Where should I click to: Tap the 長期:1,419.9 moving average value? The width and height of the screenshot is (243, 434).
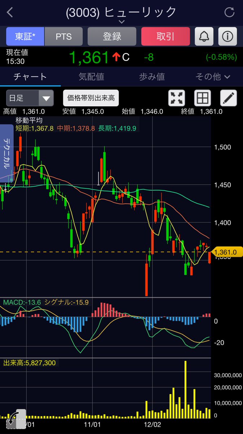pos(117,128)
